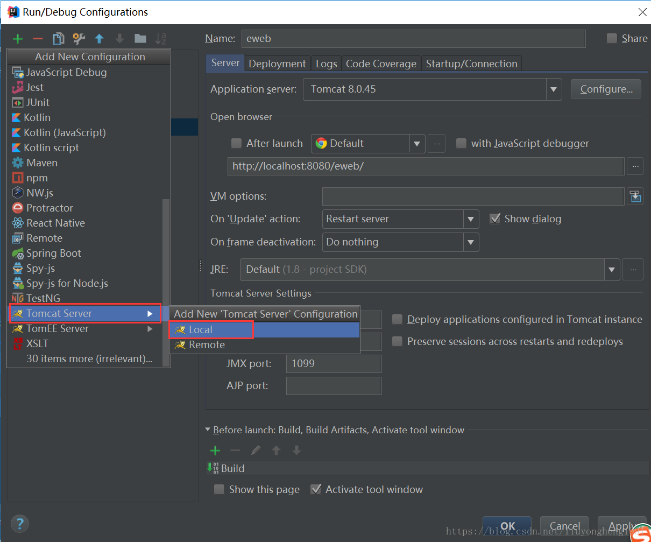Click the JMX port field
Screen dimensions: 651x542
(334, 364)
